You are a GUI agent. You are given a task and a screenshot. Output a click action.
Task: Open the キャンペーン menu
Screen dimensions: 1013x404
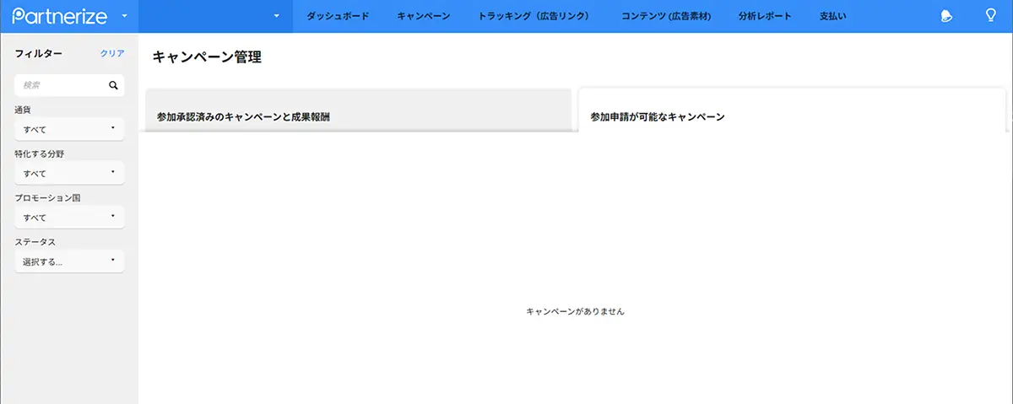pos(423,17)
